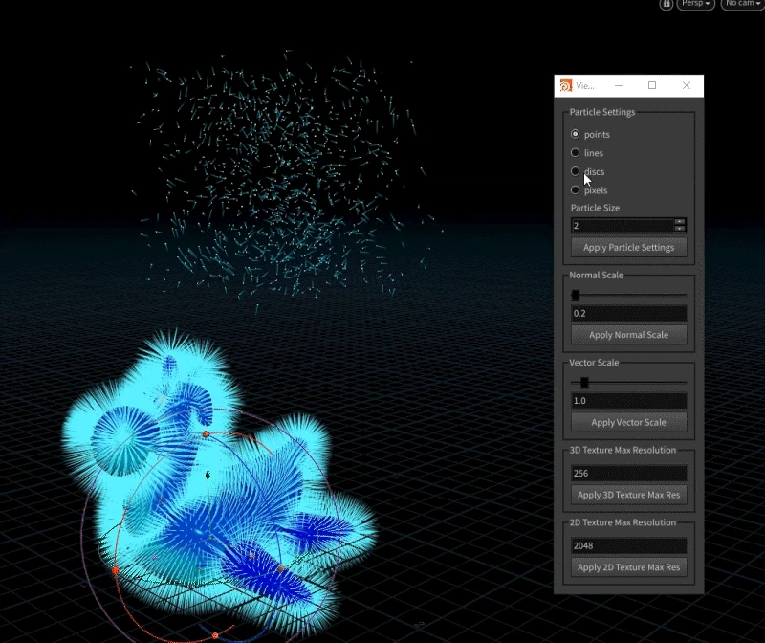Click the Vector Scale value field 1.0
This screenshot has height=643, width=765.
coord(628,400)
